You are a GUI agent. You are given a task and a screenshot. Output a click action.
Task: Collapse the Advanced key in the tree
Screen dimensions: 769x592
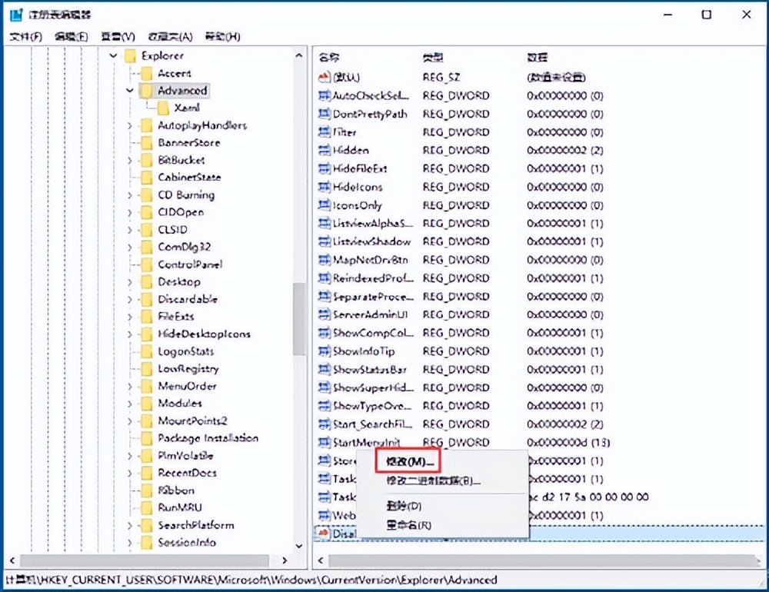point(129,90)
